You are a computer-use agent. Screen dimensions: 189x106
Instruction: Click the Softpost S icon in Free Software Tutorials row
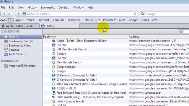point(54,93)
